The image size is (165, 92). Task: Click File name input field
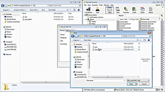pyautogui.click(x=109, y=80)
